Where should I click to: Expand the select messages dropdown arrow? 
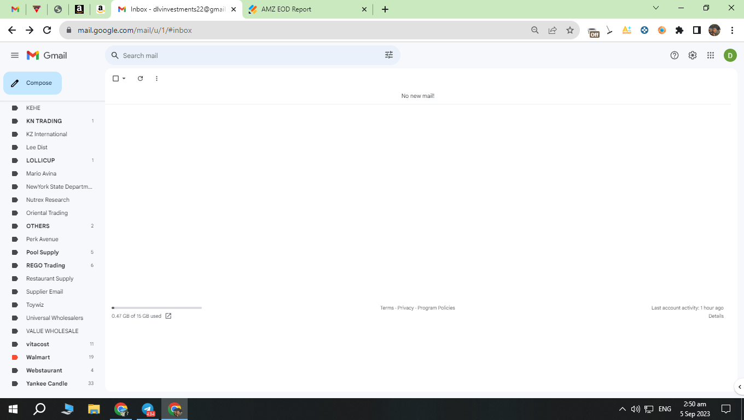124,79
